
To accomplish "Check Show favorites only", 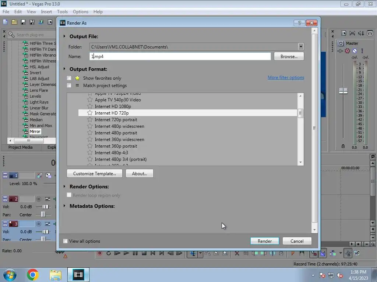I will coord(69,78).
